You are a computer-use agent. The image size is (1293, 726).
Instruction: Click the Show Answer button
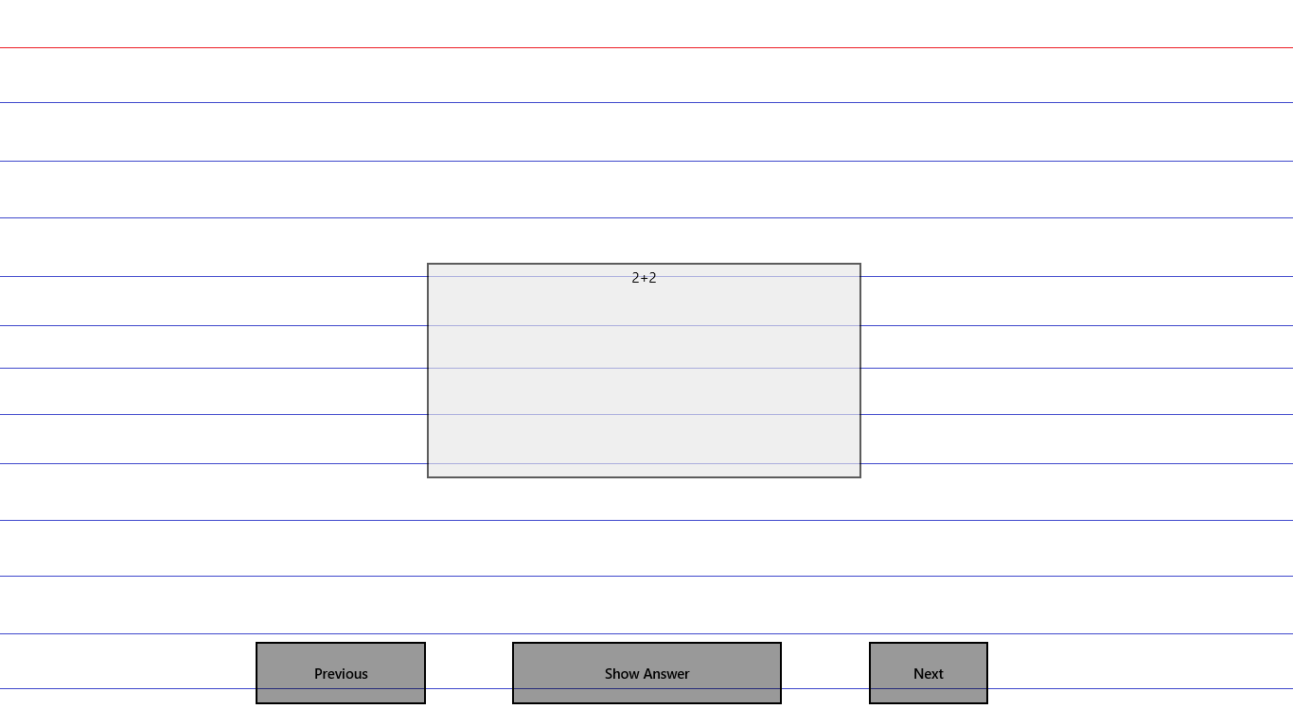click(x=646, y=673)
